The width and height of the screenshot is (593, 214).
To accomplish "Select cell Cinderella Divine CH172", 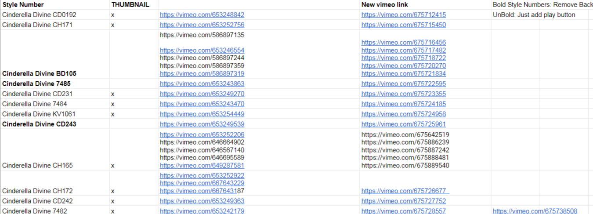I will tap(55, 183).
